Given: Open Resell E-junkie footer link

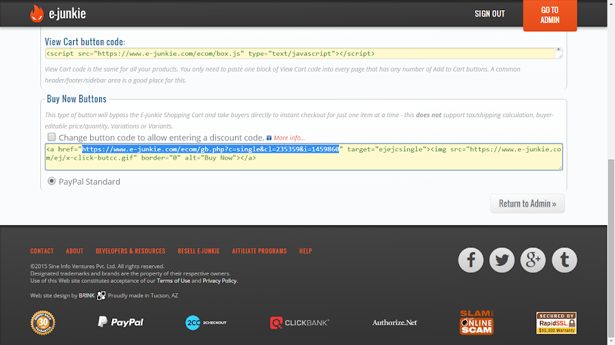Looking at the screenshot, I should pos(199,251).
